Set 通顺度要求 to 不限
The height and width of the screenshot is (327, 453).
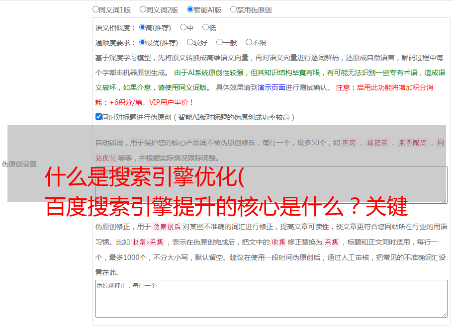[x=249, y=42]
